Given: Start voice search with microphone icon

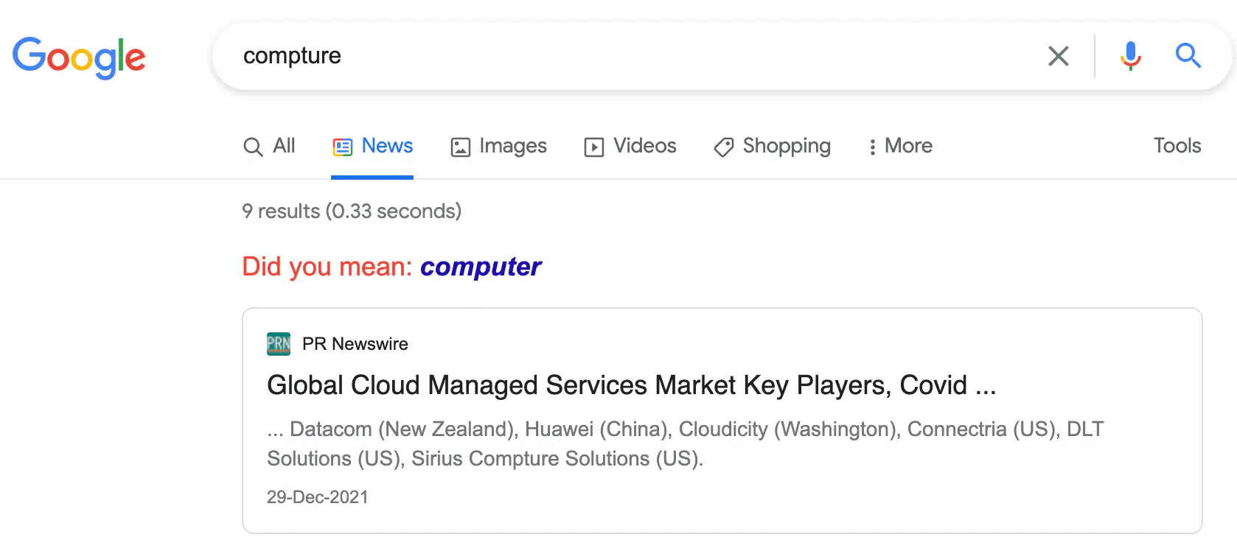Looking at the screenshot, I should point(1130,56).
